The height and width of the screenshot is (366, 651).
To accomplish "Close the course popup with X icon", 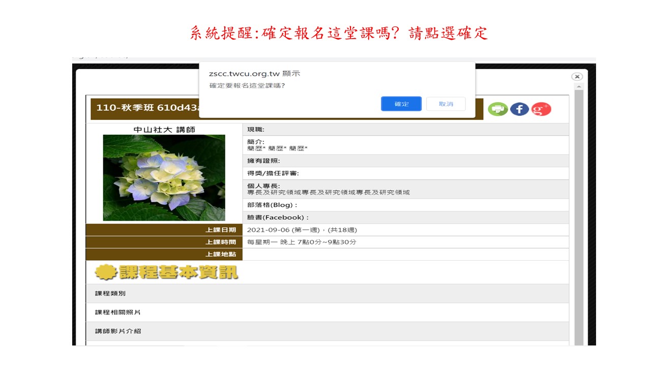I will (577, 77).
